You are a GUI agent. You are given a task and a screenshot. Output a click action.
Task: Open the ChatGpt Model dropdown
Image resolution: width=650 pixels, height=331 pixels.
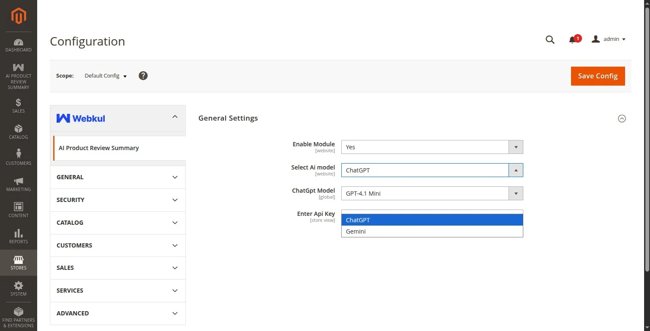432,194
